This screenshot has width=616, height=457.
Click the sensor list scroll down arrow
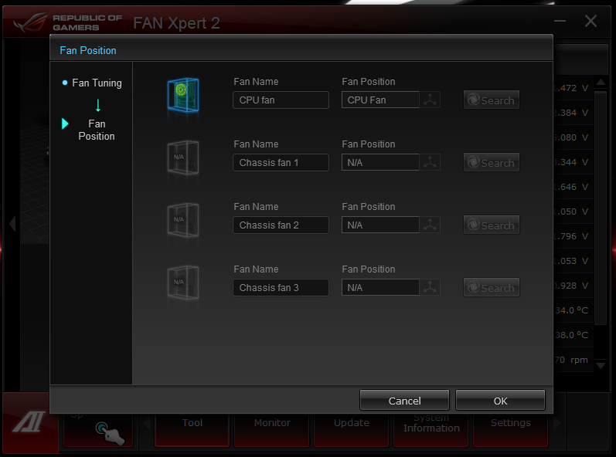(x=601, y=366)
